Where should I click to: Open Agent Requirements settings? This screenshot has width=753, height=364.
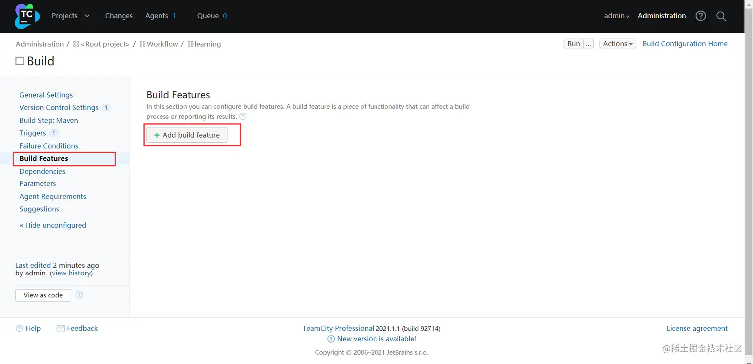click(53, 196)
